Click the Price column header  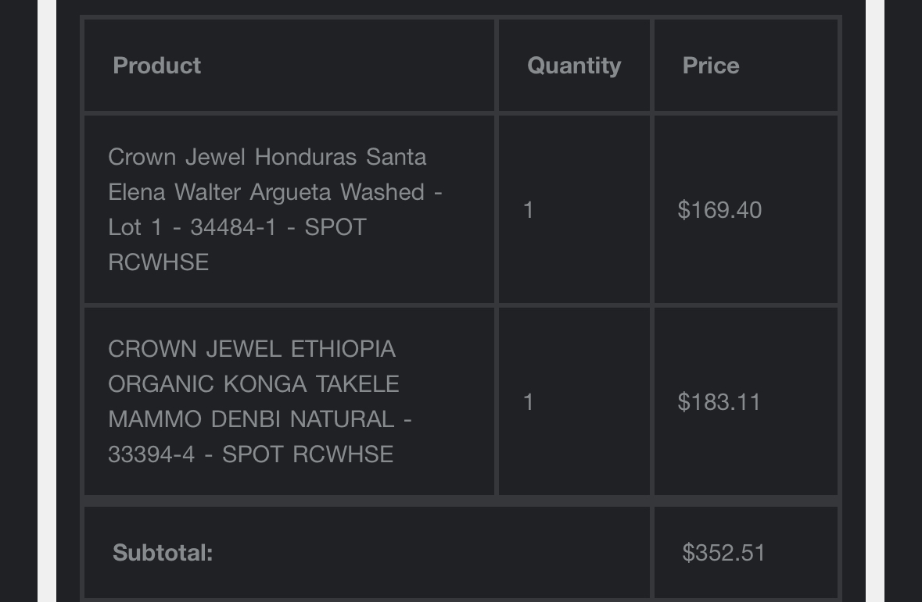pyautogui.click(x=710, y=65)
